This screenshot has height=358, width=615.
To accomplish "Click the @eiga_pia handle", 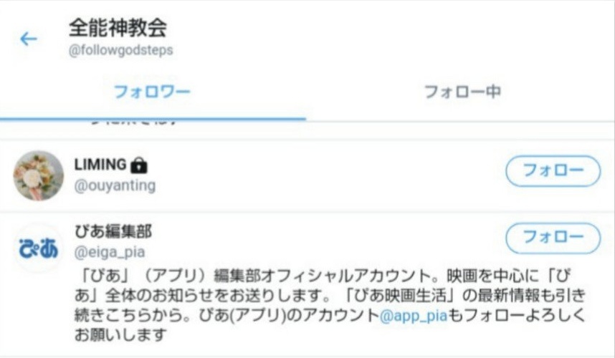I will click(110, 252).
